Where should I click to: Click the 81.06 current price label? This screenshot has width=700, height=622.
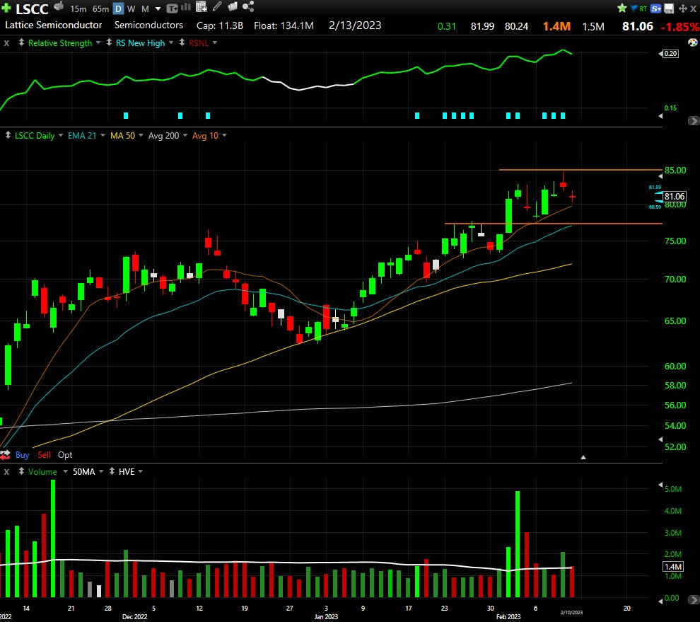pyautogui.click(x=674, y=196)
